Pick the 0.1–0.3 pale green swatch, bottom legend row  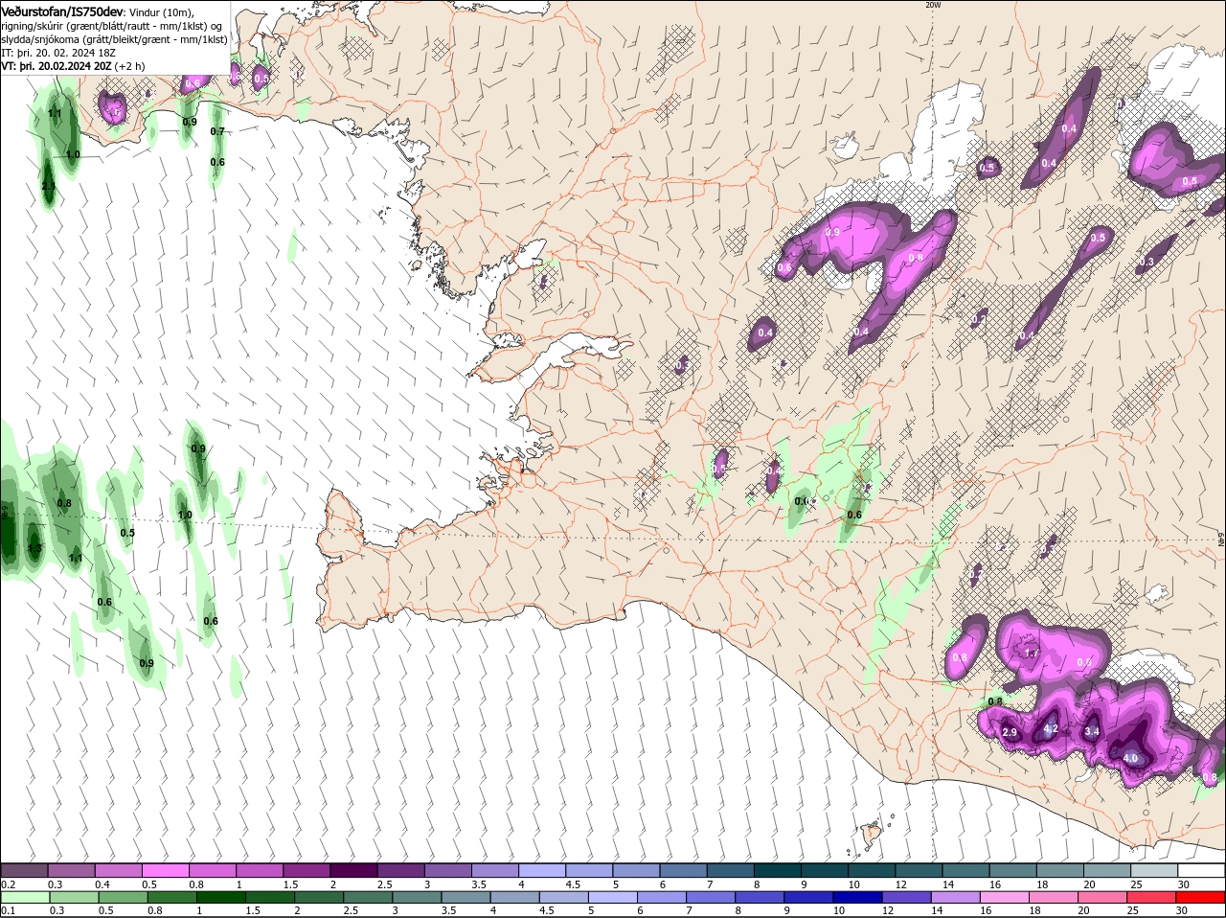(26, 897)
